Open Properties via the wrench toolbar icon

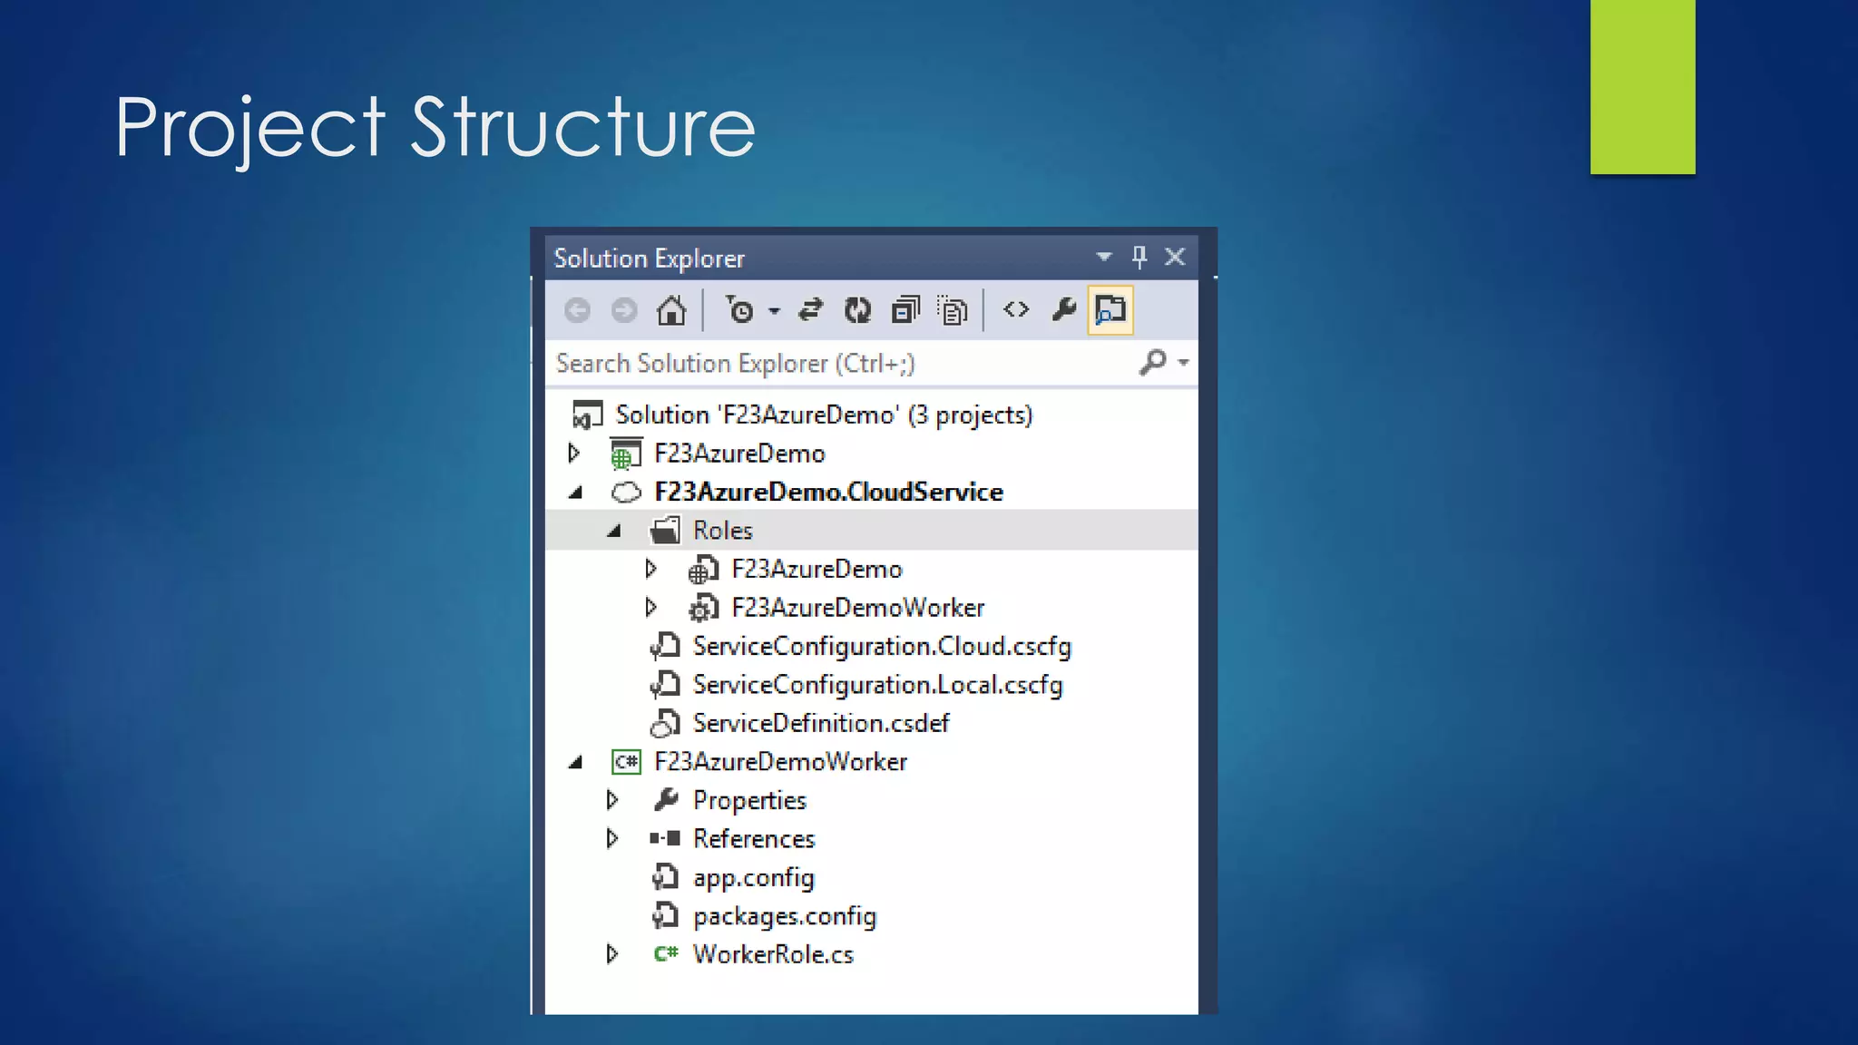[x=1063, y=310]
